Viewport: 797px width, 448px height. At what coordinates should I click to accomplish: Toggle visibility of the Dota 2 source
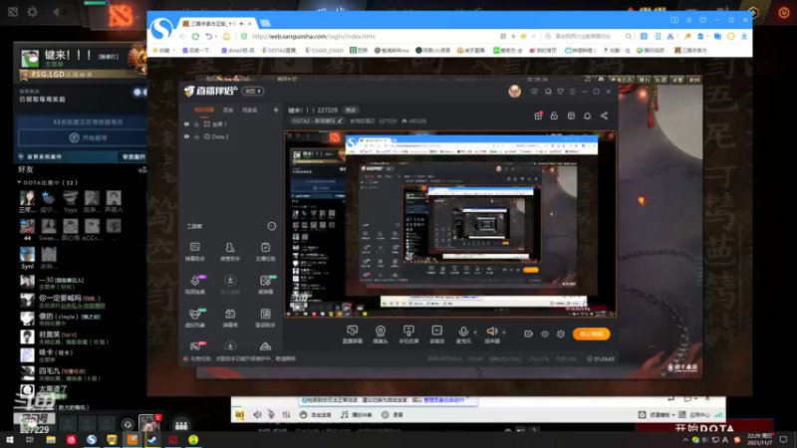186,136
